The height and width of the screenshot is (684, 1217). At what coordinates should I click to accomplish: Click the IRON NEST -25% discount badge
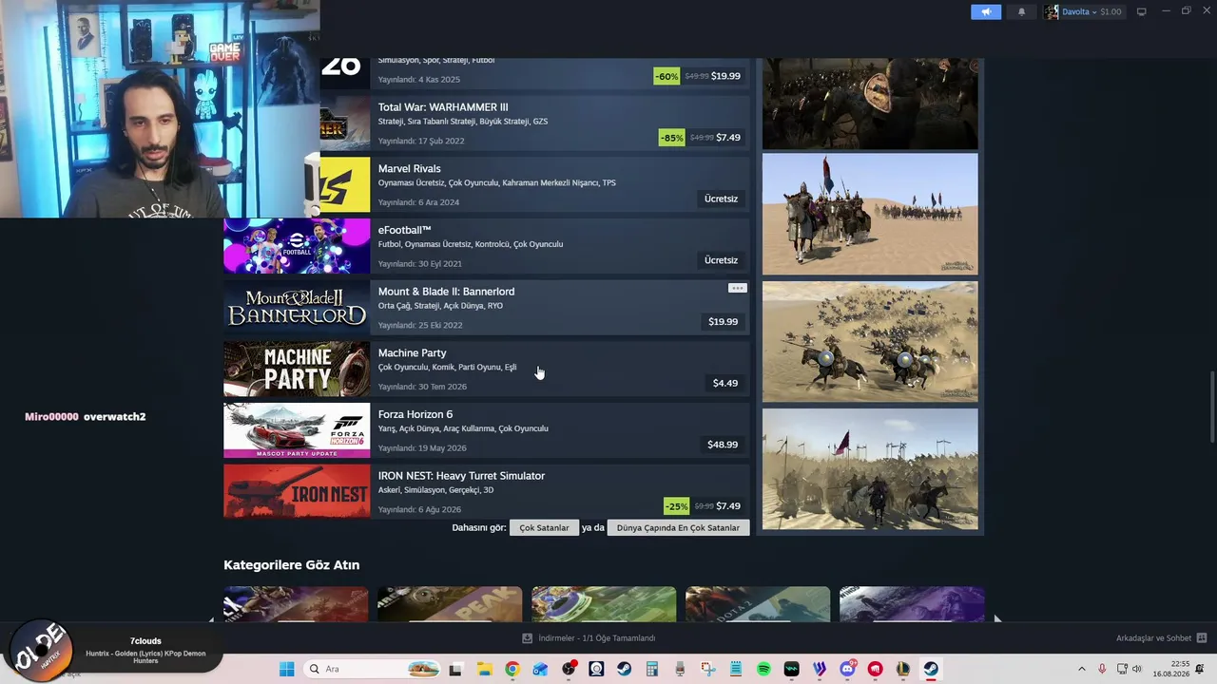[x=677, y=506]
